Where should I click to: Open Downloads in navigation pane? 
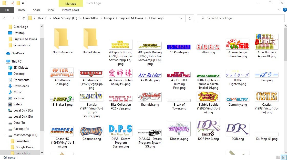click(21, 86)
